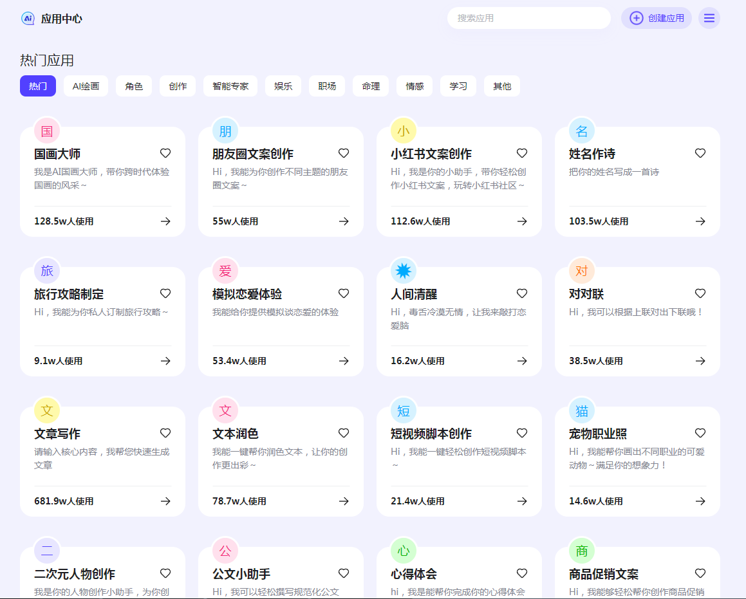Favorite the 国画大师 app with heart icon
This screenshot has height=599, width=746.
point(165,153)
